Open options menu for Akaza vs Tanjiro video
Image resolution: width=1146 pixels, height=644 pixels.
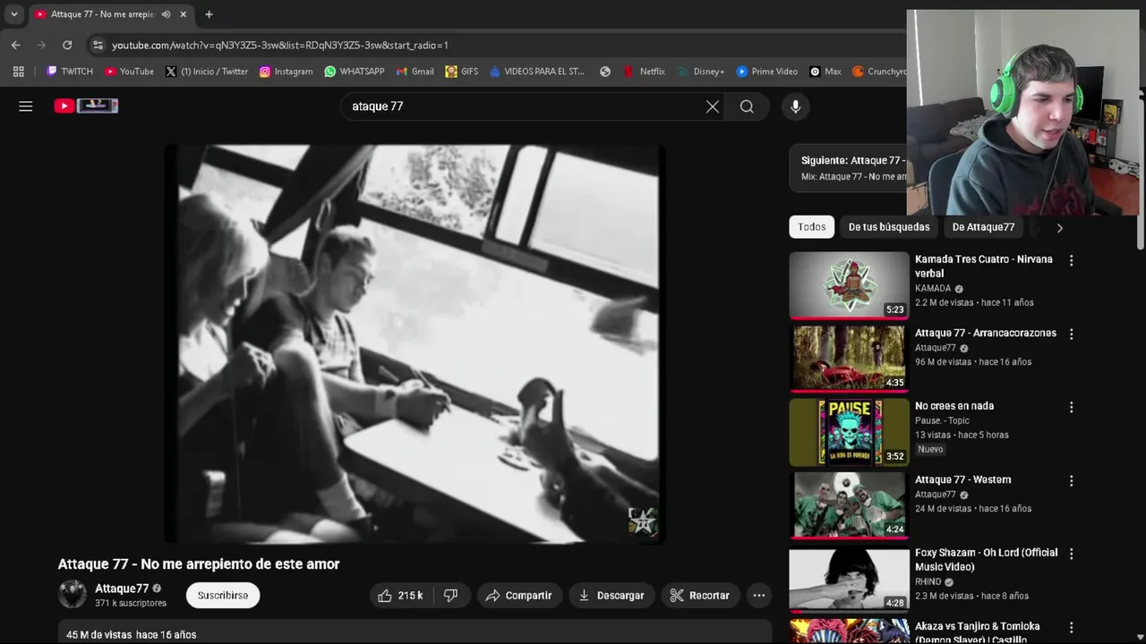[x=1071, y=627]
